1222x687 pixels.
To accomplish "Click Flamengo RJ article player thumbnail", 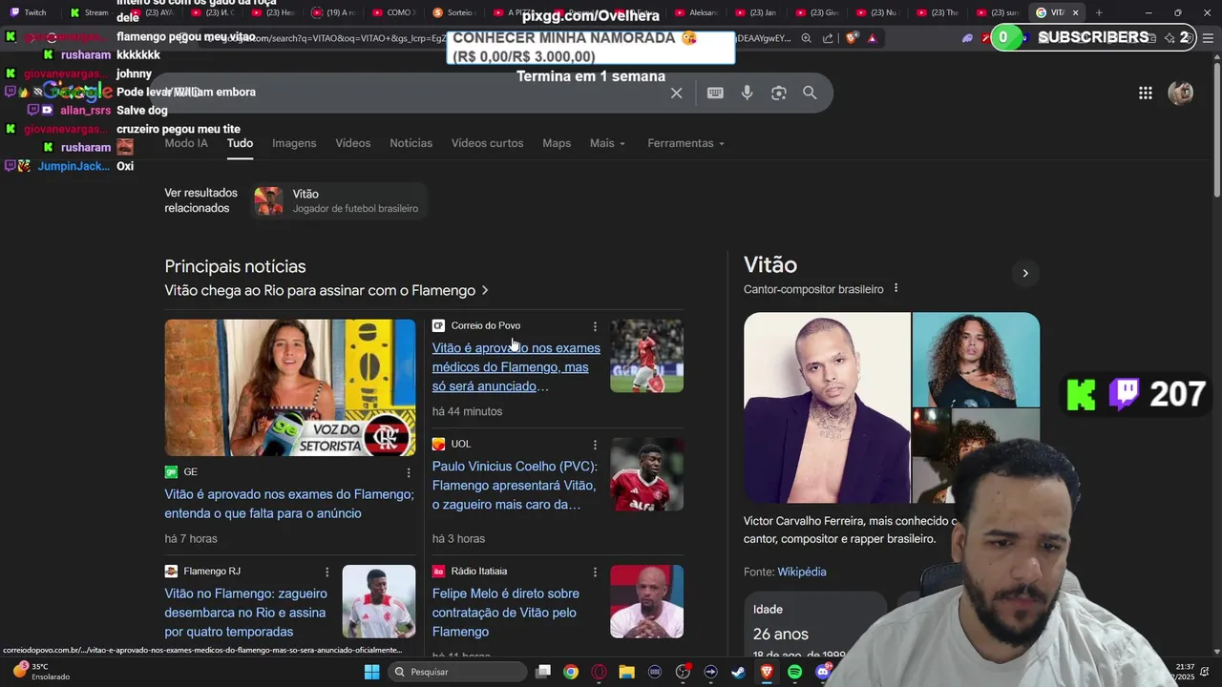I will point(379,601).
